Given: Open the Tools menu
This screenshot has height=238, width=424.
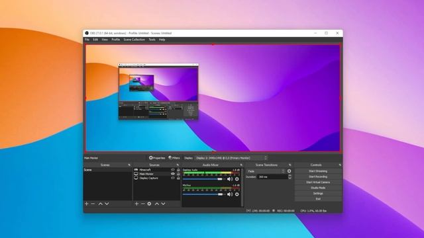Looking at the screenshot, I should click(152, 40).
